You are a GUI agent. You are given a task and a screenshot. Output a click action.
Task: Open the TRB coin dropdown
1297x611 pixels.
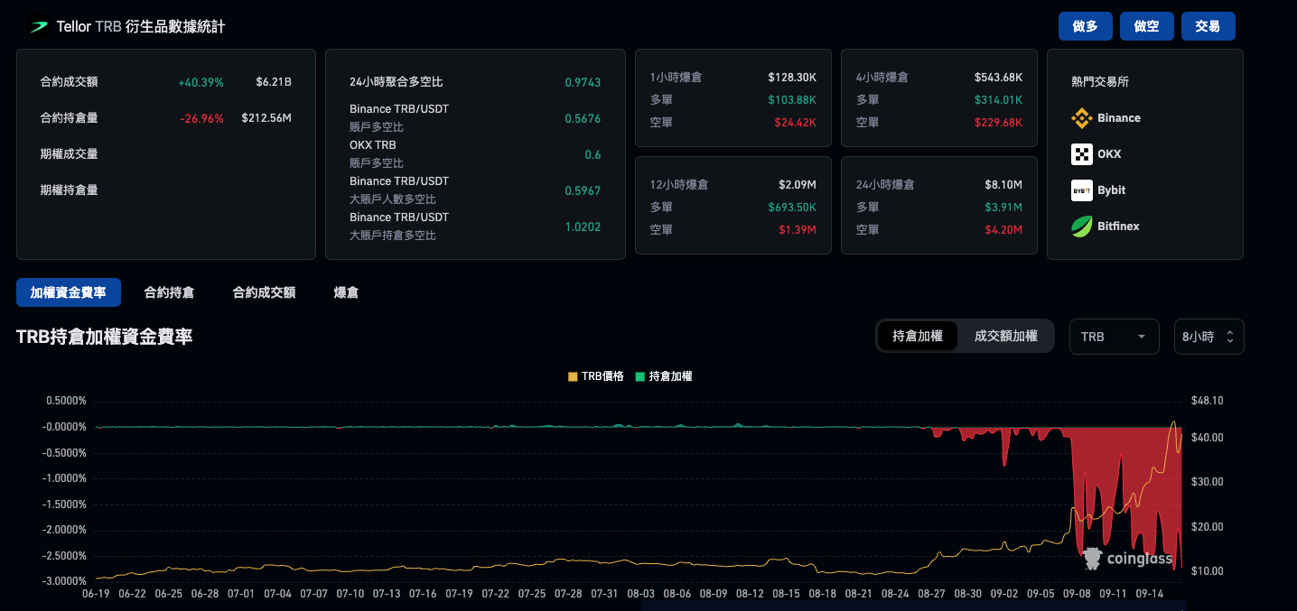[1114, 336]
